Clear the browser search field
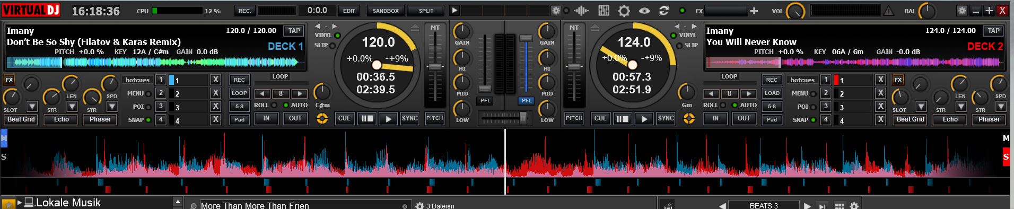Image resolution: width=1014 pixels, height=209 pixels. point(405,206)
